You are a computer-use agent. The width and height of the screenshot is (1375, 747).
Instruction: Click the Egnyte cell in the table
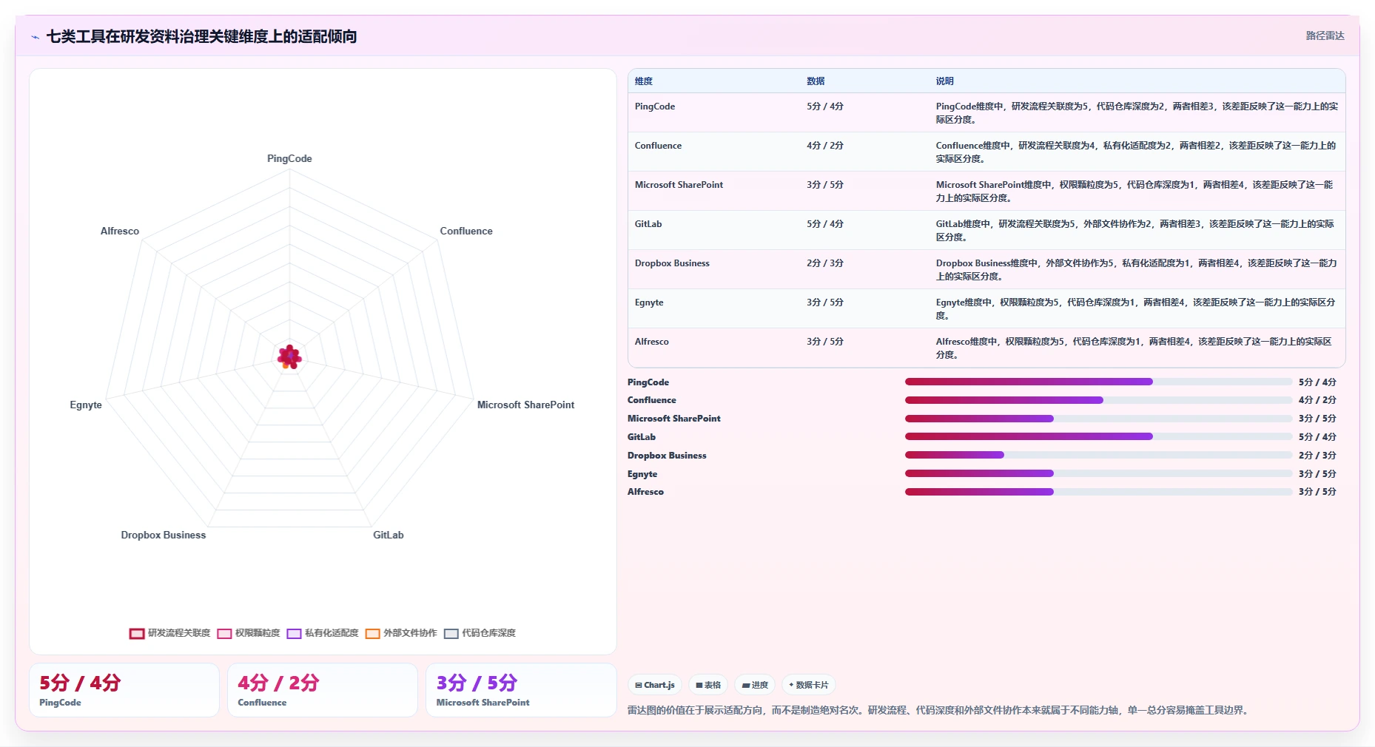(x=649, y=302)
